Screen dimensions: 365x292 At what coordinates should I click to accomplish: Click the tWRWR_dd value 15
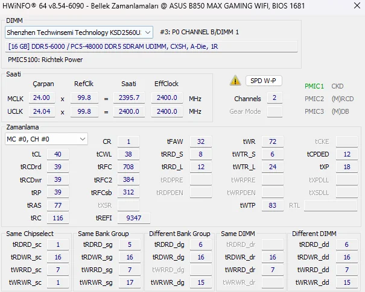coord(347,282)
